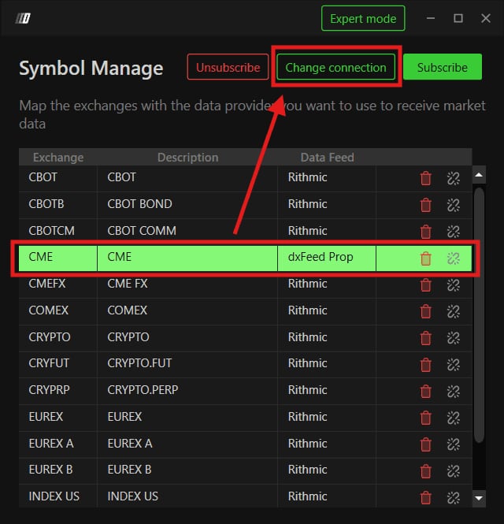Select the CRYPTO.PERP description cell
The height and width of the screenshot is (524, 504).
tap(187, 391)
